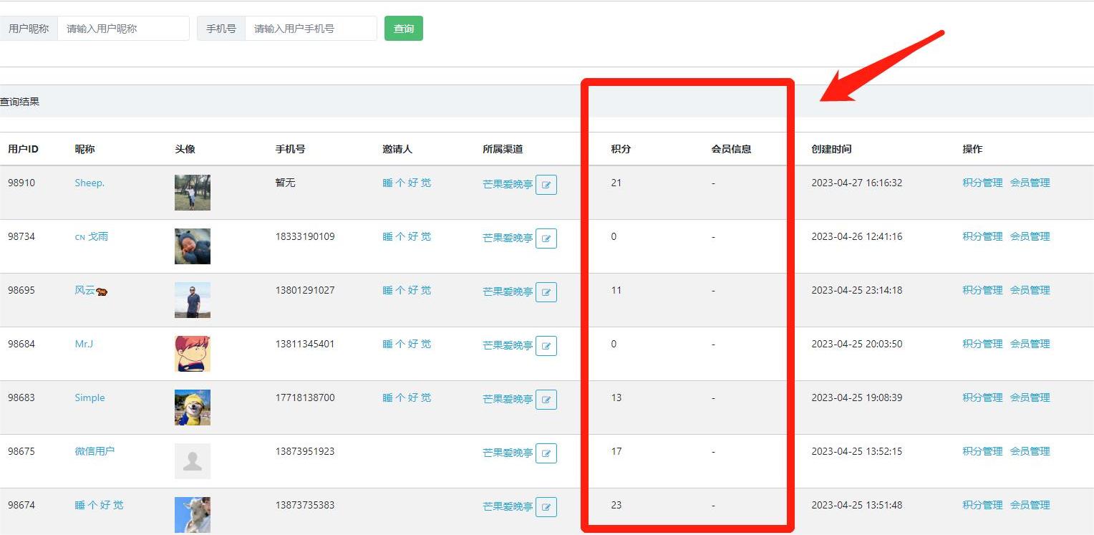Click the default avatar of 微信用户

pos(193,461)
